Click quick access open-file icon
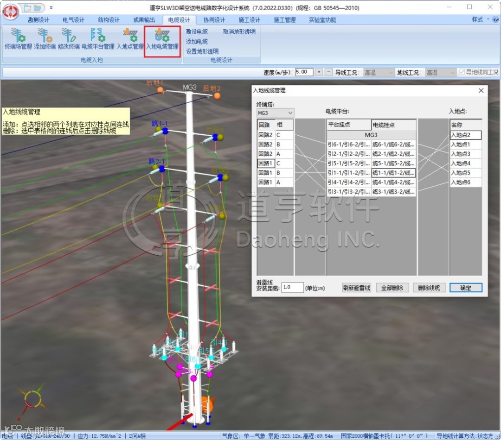Screen dimensions: 501x440 pyautogui.click(x=38, y=8)
